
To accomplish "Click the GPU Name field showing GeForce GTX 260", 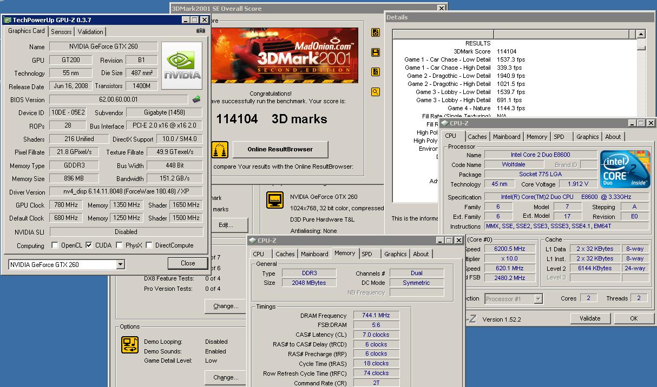I will point(104,46).
